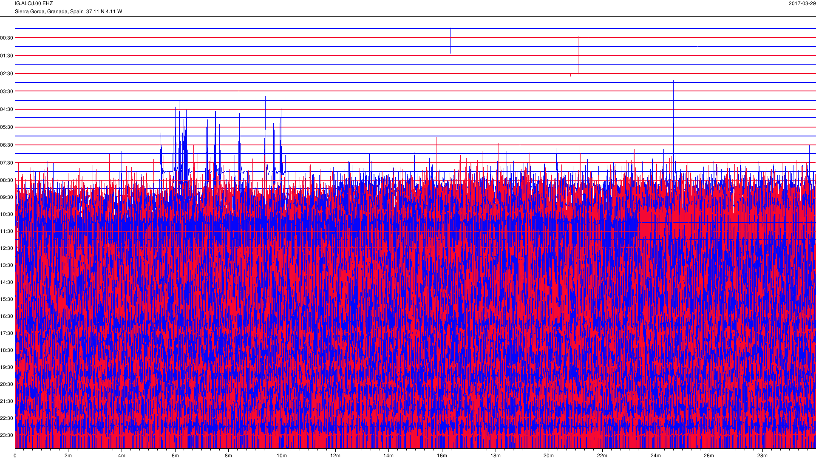Image resolution: width=816 pixels, height=459 pixels.
Task: Click the 2m axis tick label
Action: [68, 456]
